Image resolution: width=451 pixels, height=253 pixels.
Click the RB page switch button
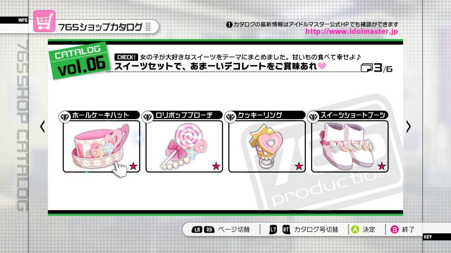tap(209, 230)
